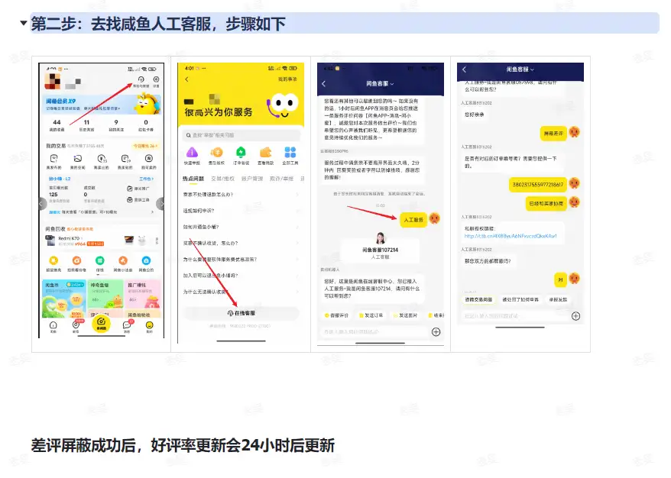Select the 消息 tab in bottom navigation
This screenshot has height=478, width=671.
[126, 325]
